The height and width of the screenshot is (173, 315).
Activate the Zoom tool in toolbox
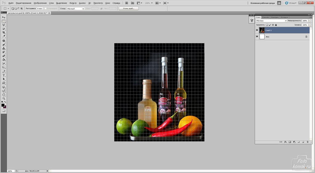coord(4,99)
